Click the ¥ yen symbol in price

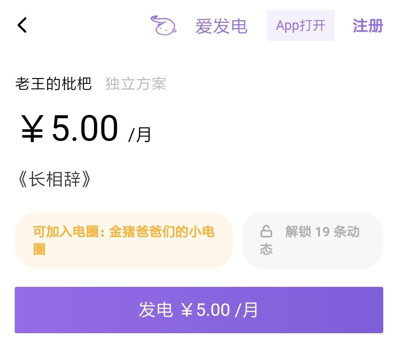click(32, 129)
